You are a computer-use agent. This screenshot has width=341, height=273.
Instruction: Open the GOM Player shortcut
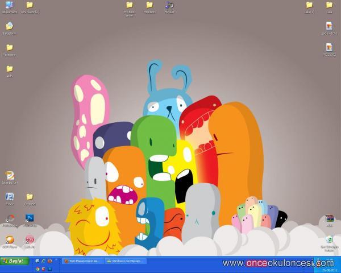(9, 239)
